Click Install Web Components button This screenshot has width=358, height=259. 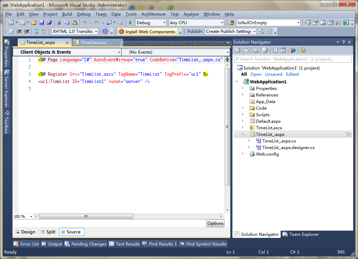point(148,31)
